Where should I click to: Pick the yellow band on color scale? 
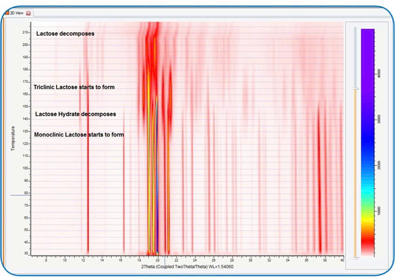coord(367,221)
